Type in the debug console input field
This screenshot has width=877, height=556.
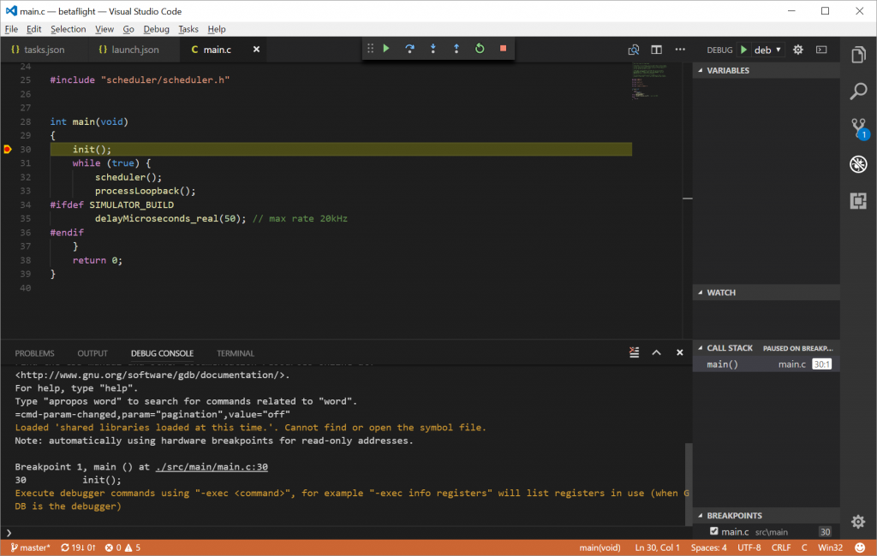[x=343, y=532]
